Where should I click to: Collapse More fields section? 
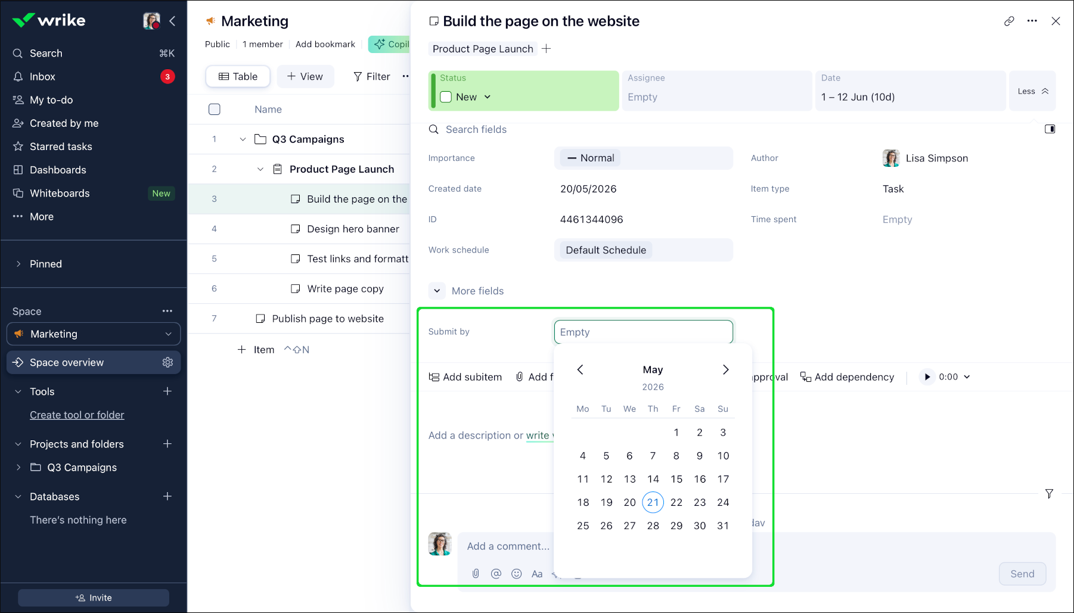coord(437,291)
